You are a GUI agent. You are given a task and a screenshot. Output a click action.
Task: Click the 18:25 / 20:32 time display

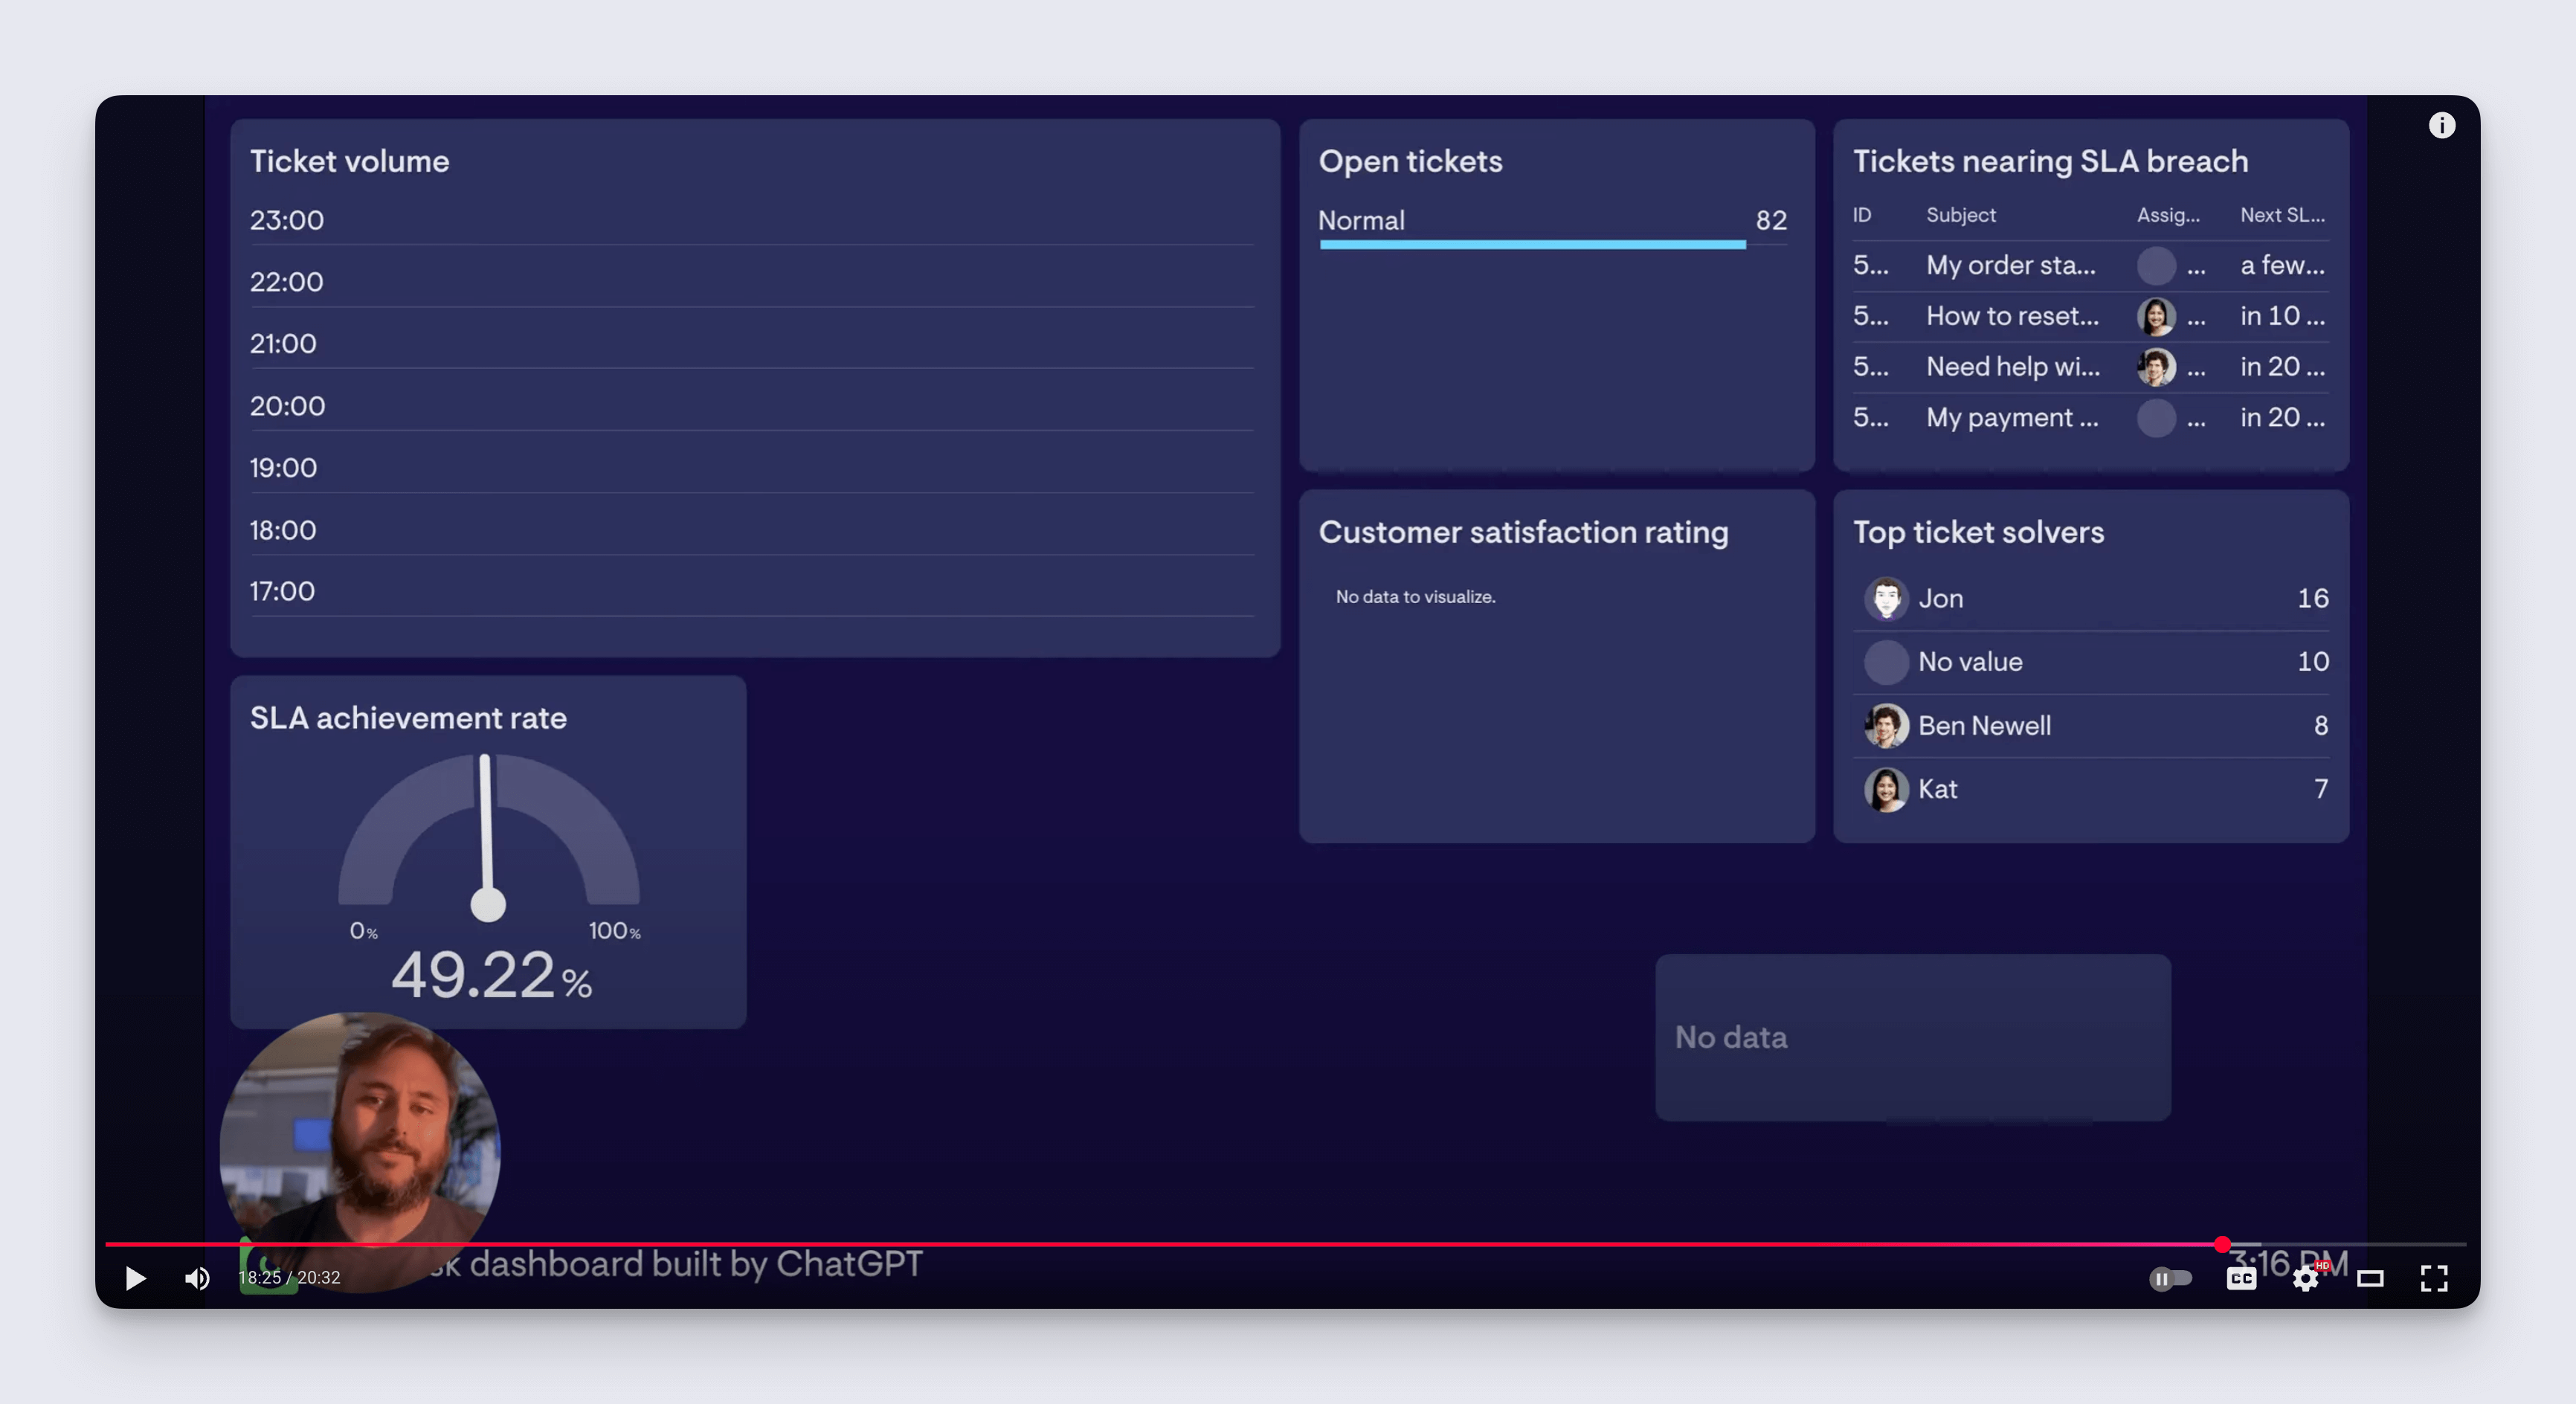click(x=289, y=1277)
